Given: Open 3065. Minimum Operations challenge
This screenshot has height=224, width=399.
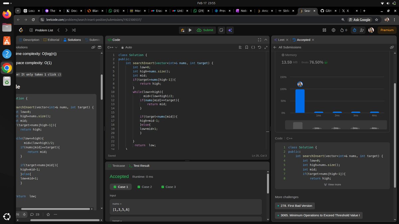Looking at the screenshot, I should point(319,215).
